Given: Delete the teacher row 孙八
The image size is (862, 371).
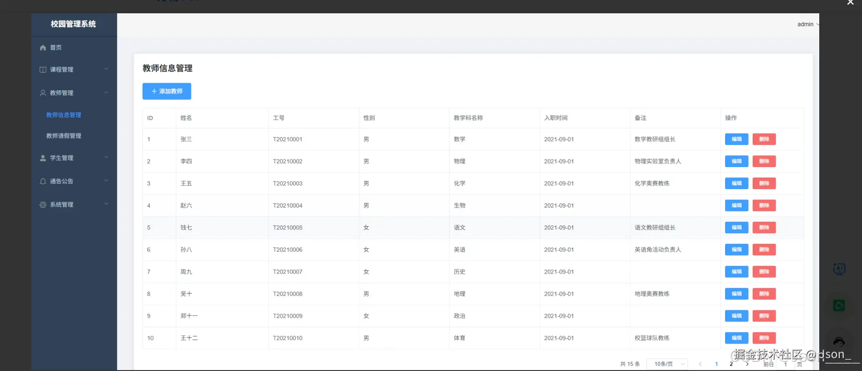Looking at the screenshot, I should (x=764, y=249).
